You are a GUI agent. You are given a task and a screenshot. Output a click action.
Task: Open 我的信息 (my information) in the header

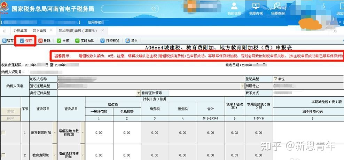234,8
